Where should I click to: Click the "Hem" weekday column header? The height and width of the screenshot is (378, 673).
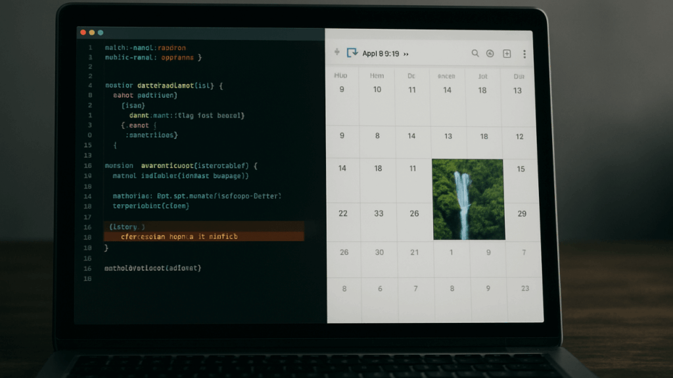point(377,75)
